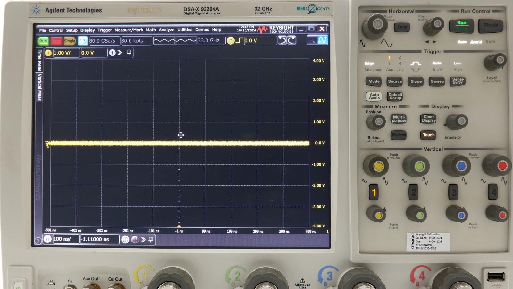Click the plus icon to add a channel
Image resolution: width=513 pixels, height=289 pixels.
112,53
